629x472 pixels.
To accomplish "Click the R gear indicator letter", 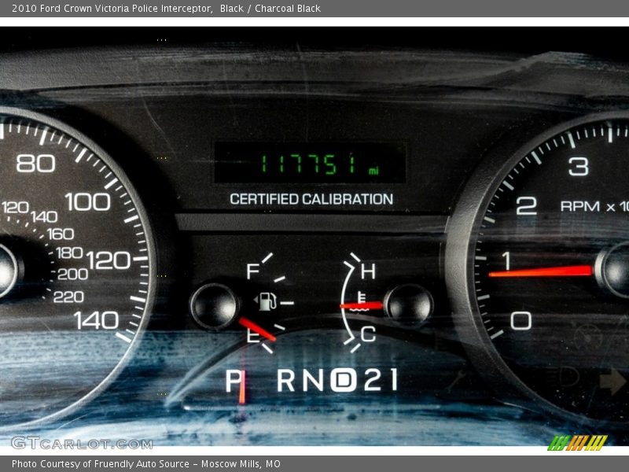I will 285,380.
